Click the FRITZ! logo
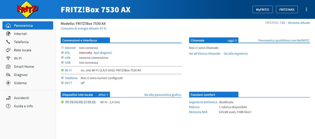 coord(28,9)
